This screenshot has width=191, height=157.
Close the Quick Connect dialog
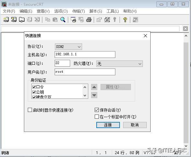click(x=145, y=36)
